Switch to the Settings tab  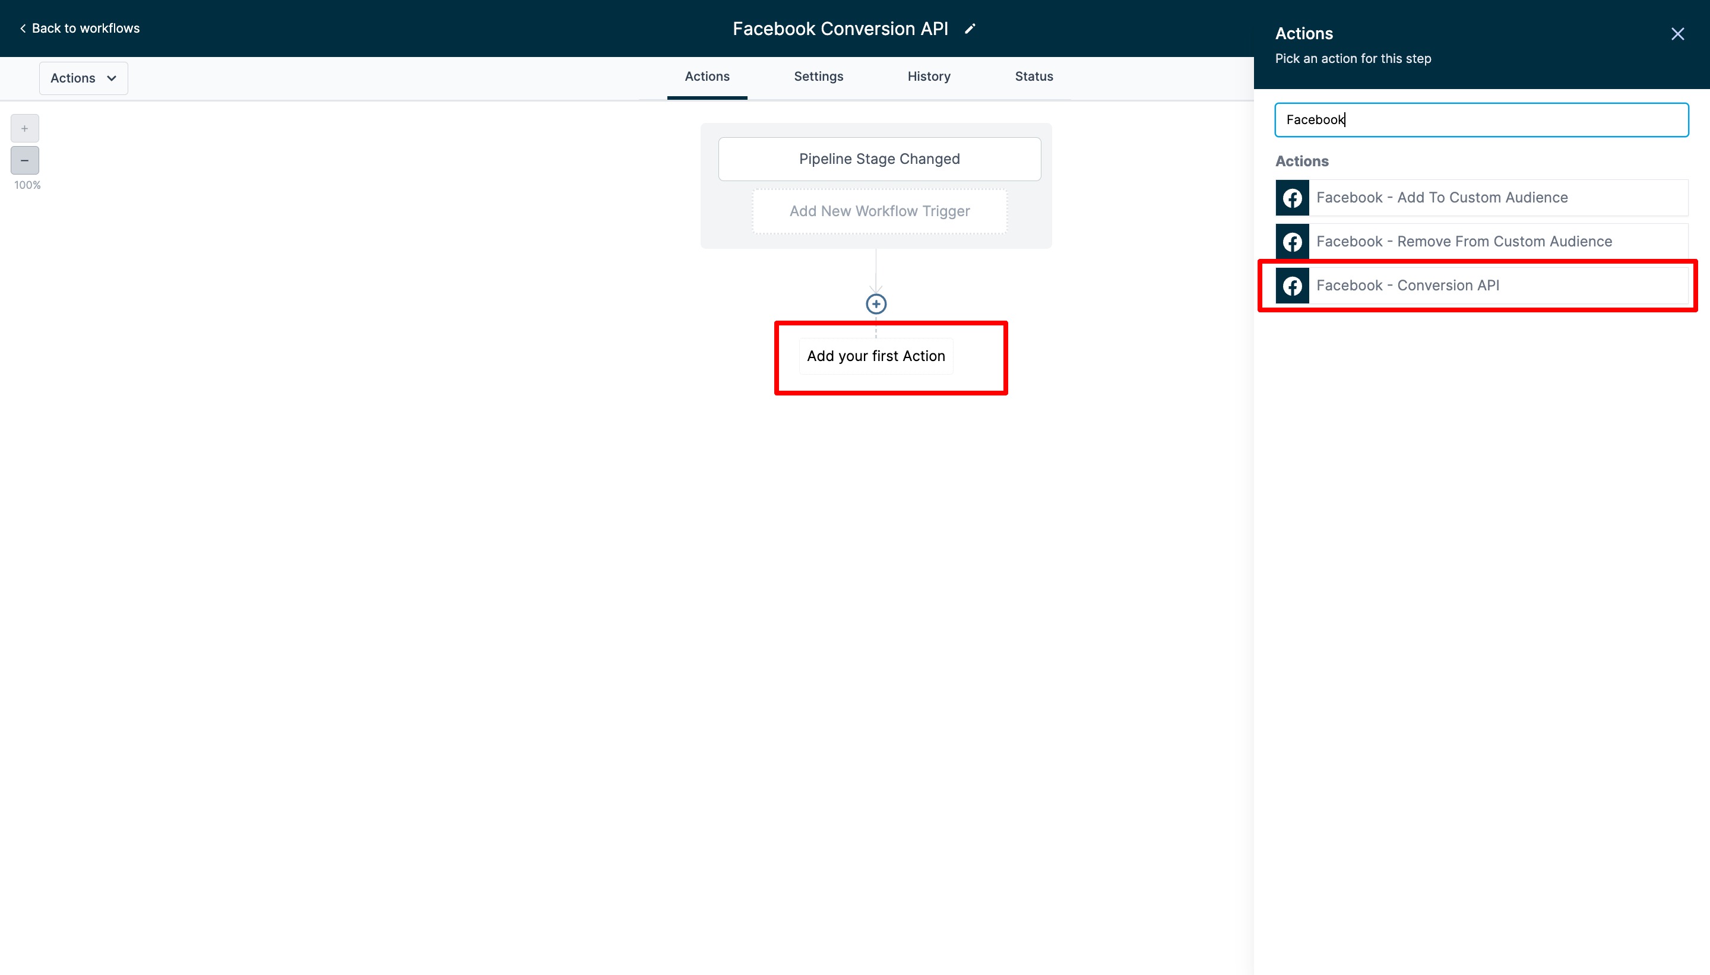pos(818,77)
